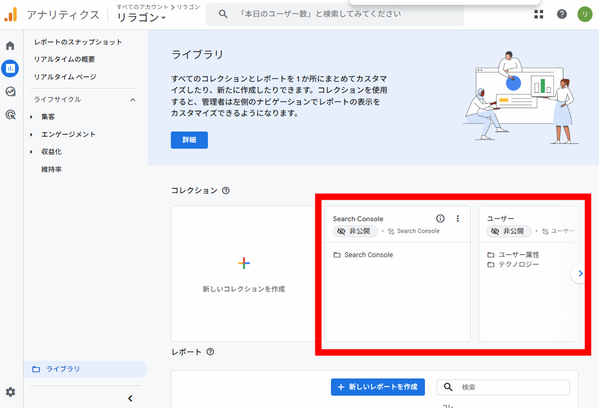Open Search Console card three-dot menu
Viewport: 599px width, 408px height.
coord(458,218)
